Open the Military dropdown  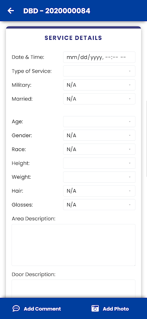[99, 85]
